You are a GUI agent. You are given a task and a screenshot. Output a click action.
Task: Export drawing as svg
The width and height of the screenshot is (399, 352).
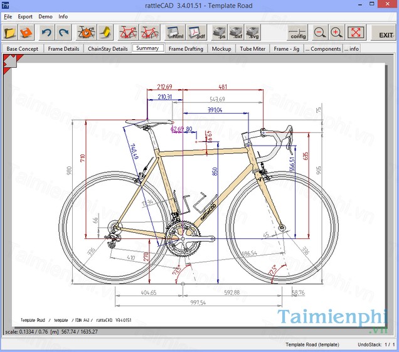tap(253, 32)
